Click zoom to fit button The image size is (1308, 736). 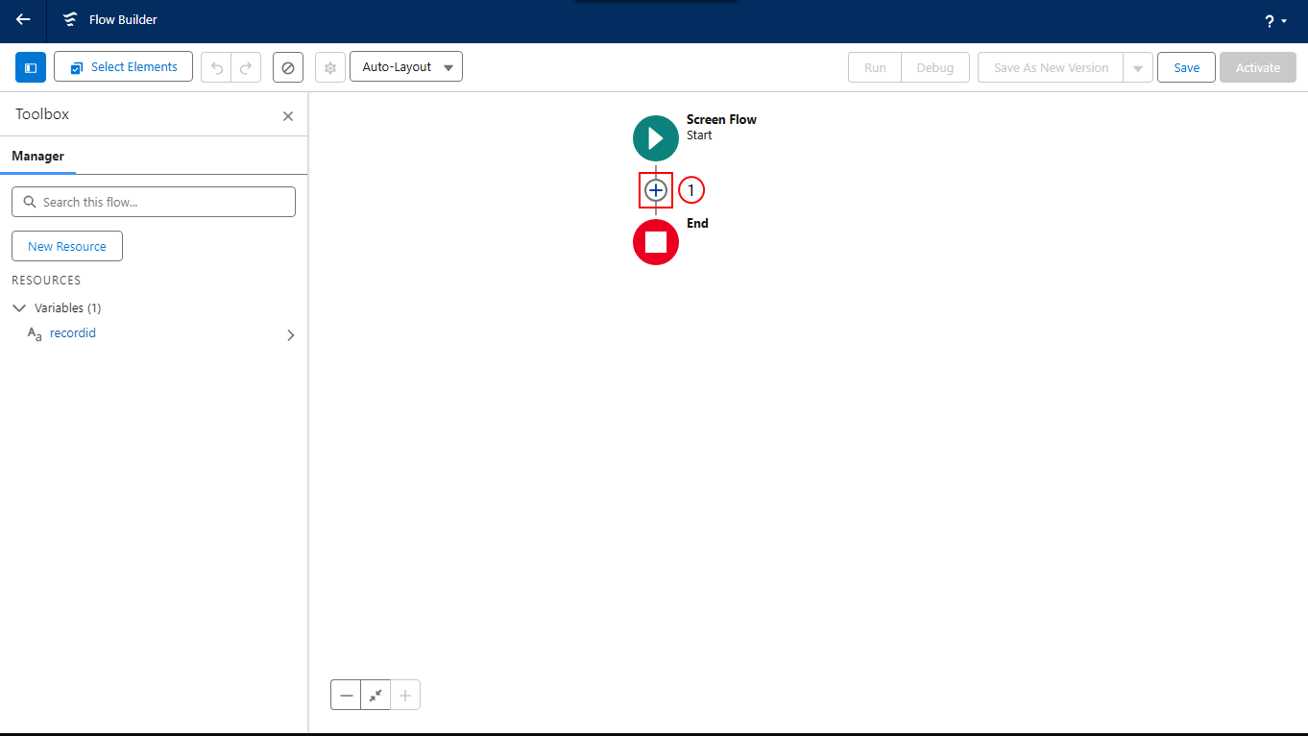click(x=375, y=695)
